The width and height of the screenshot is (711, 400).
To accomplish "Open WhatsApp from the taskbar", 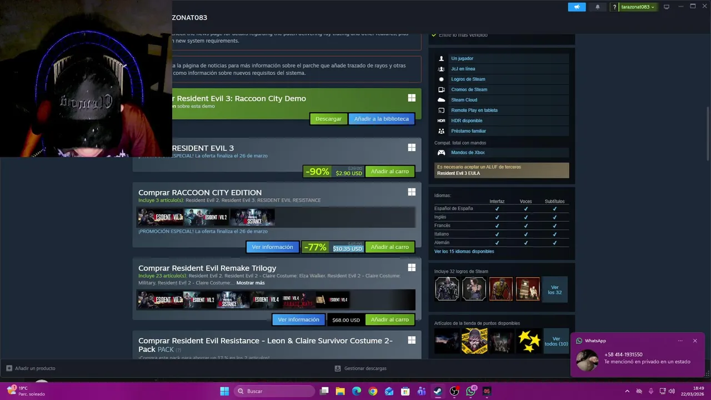I will [x=471, y=391].
